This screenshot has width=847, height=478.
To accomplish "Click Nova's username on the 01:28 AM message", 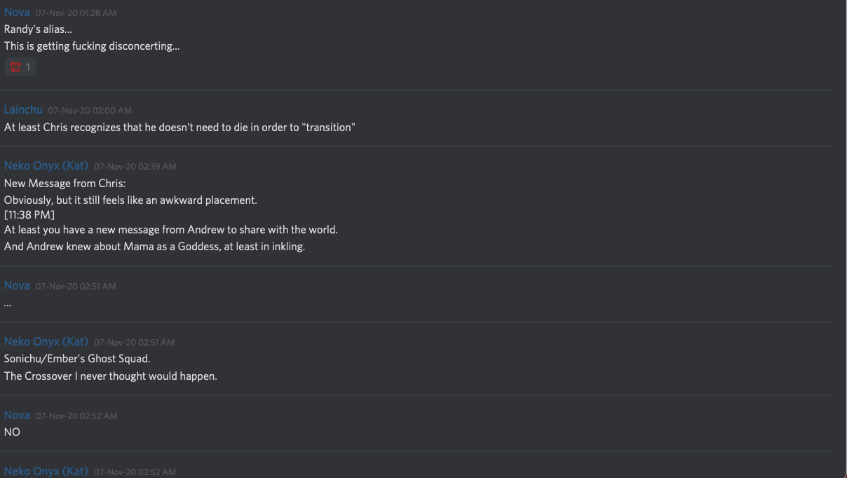I will (x=17, y=13).
